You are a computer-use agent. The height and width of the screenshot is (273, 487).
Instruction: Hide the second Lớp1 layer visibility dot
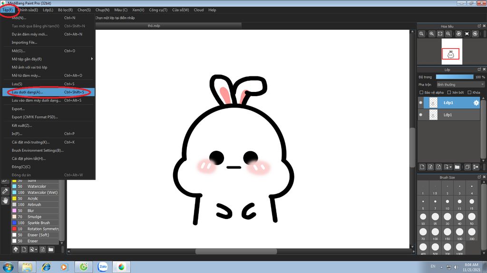(420, 115)
